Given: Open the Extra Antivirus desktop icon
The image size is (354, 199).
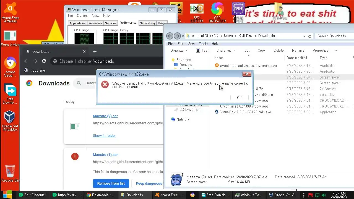Looking at the screenshot, I should click(10, 38).
